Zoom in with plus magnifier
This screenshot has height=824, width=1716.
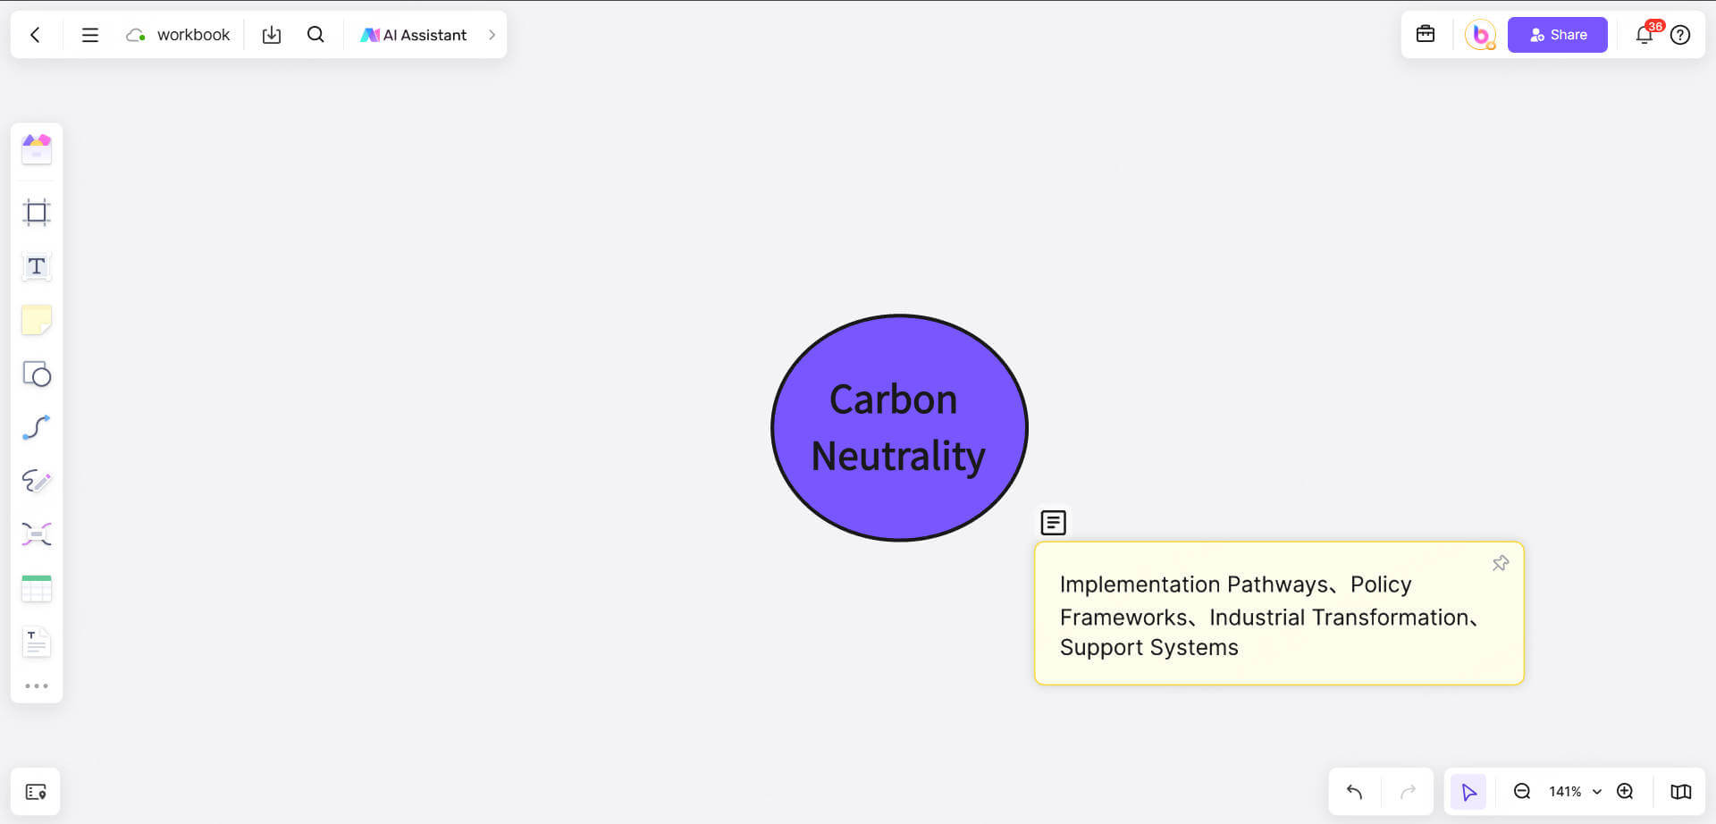tap(1626, 792)
